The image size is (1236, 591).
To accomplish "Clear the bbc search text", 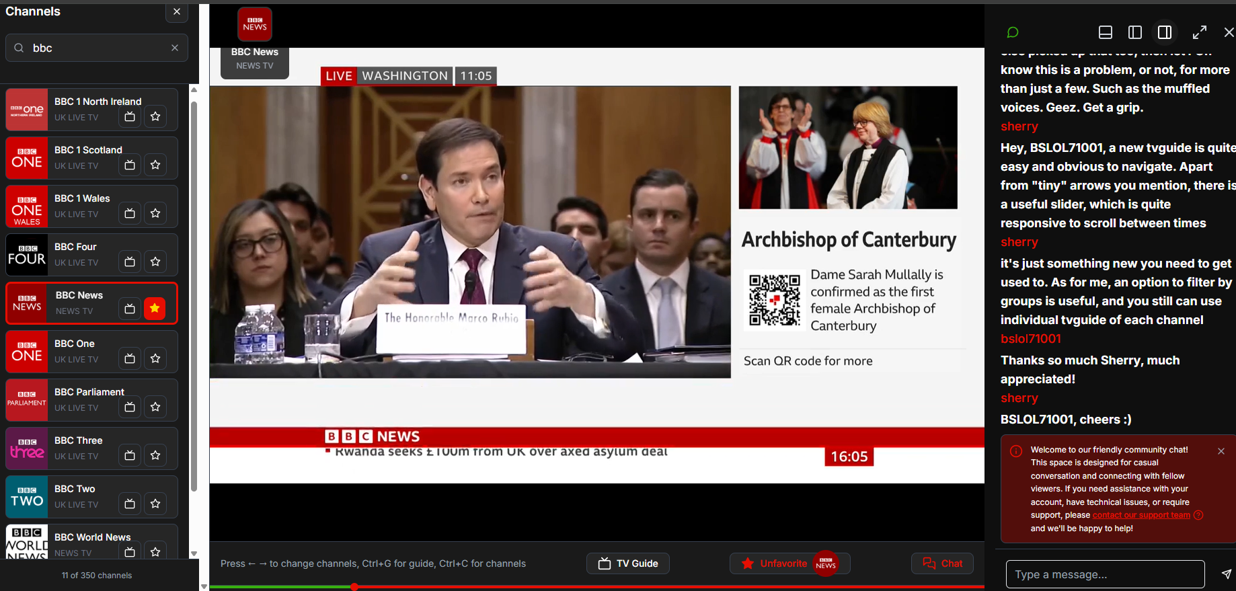I will [x=175, y=48].
